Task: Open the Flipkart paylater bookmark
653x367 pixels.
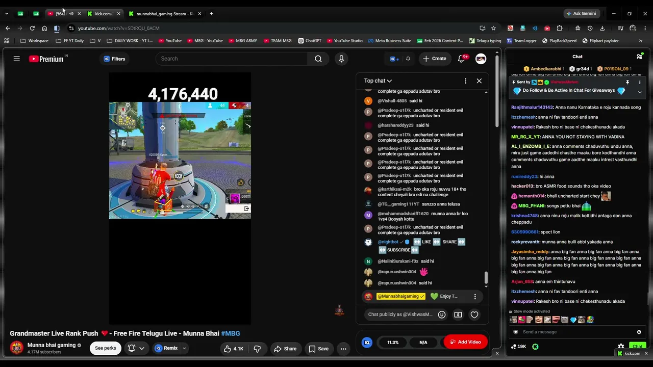Action: coord(600,41)
